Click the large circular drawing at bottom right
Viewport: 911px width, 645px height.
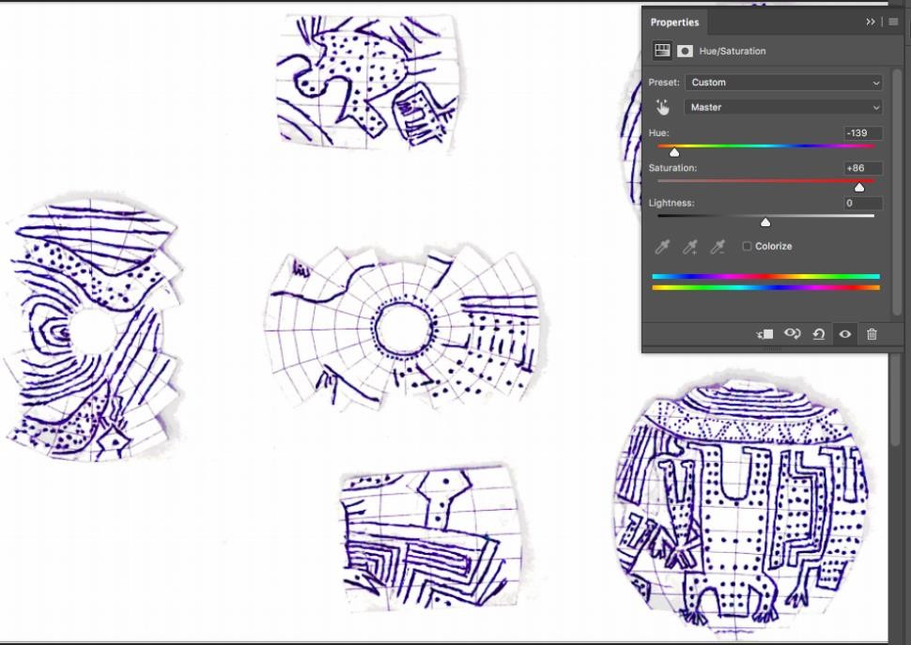click(742, 506)
